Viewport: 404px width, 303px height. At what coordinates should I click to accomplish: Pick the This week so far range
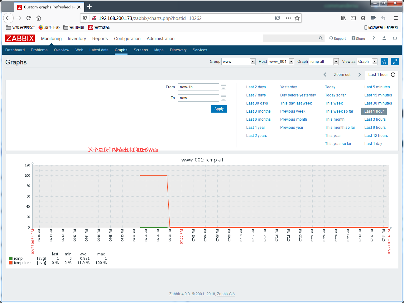point(339,111)
